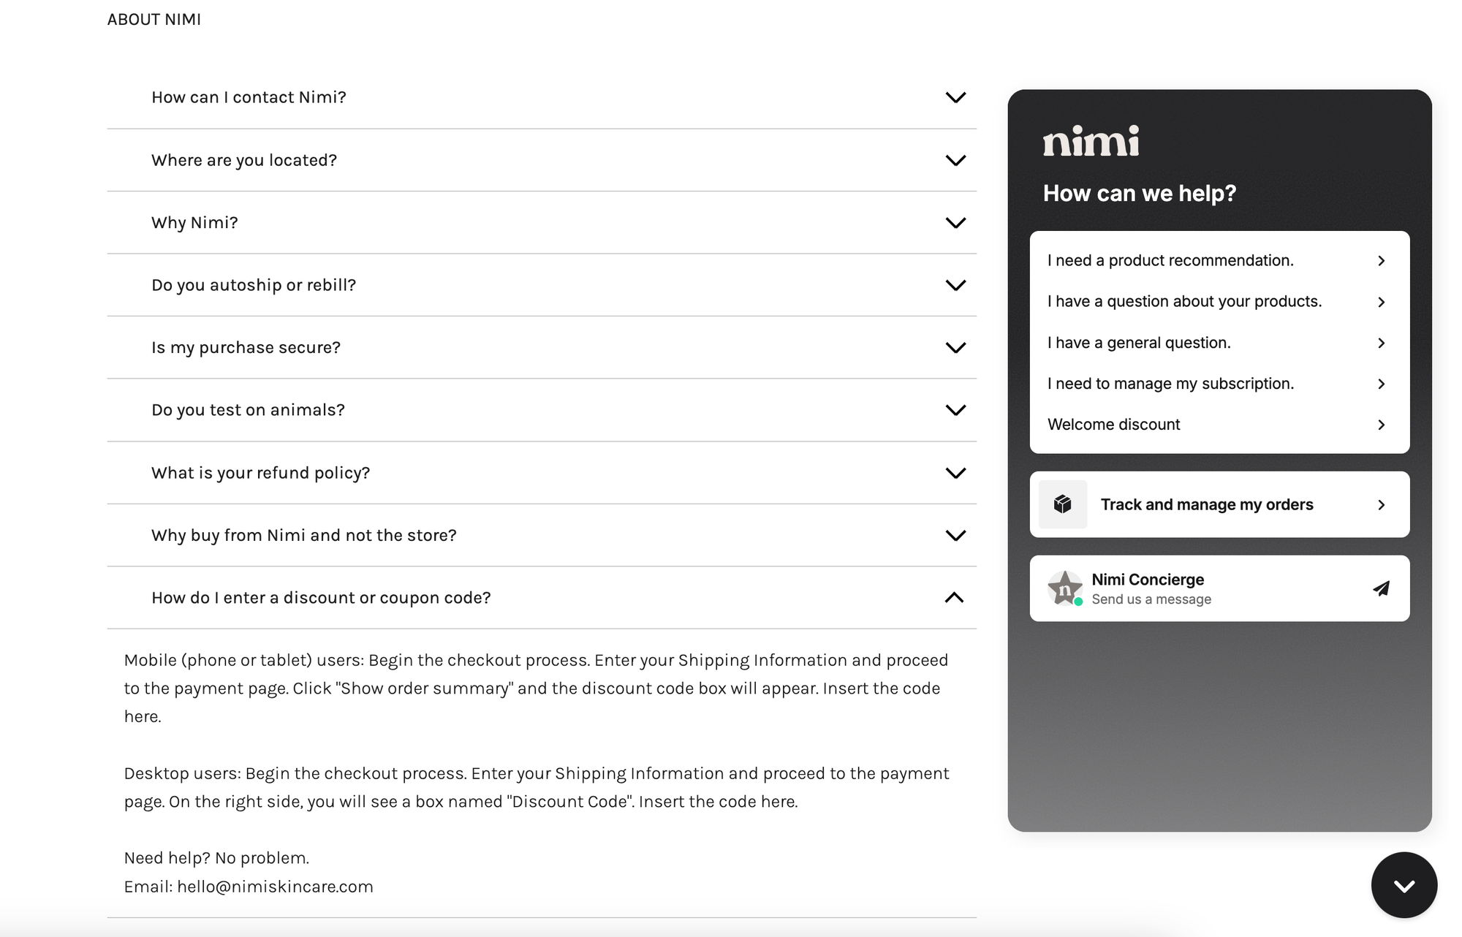Open 'What is your refund policy?' section

955,473
